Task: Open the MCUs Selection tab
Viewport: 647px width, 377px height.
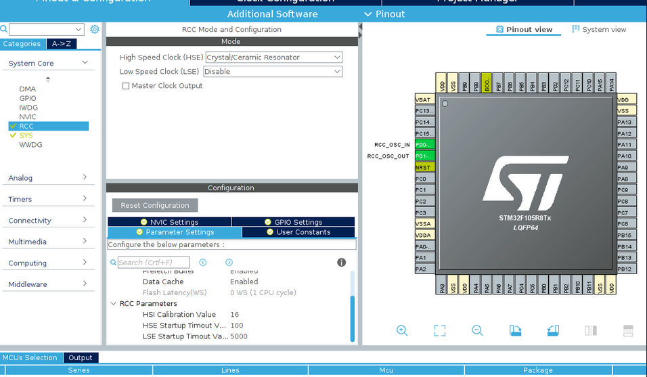Action: click(30, 357)
